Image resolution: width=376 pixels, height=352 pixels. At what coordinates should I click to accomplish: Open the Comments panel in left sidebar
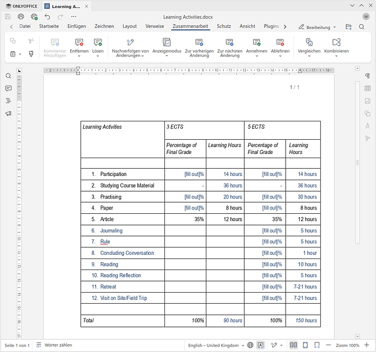point(8,89)
